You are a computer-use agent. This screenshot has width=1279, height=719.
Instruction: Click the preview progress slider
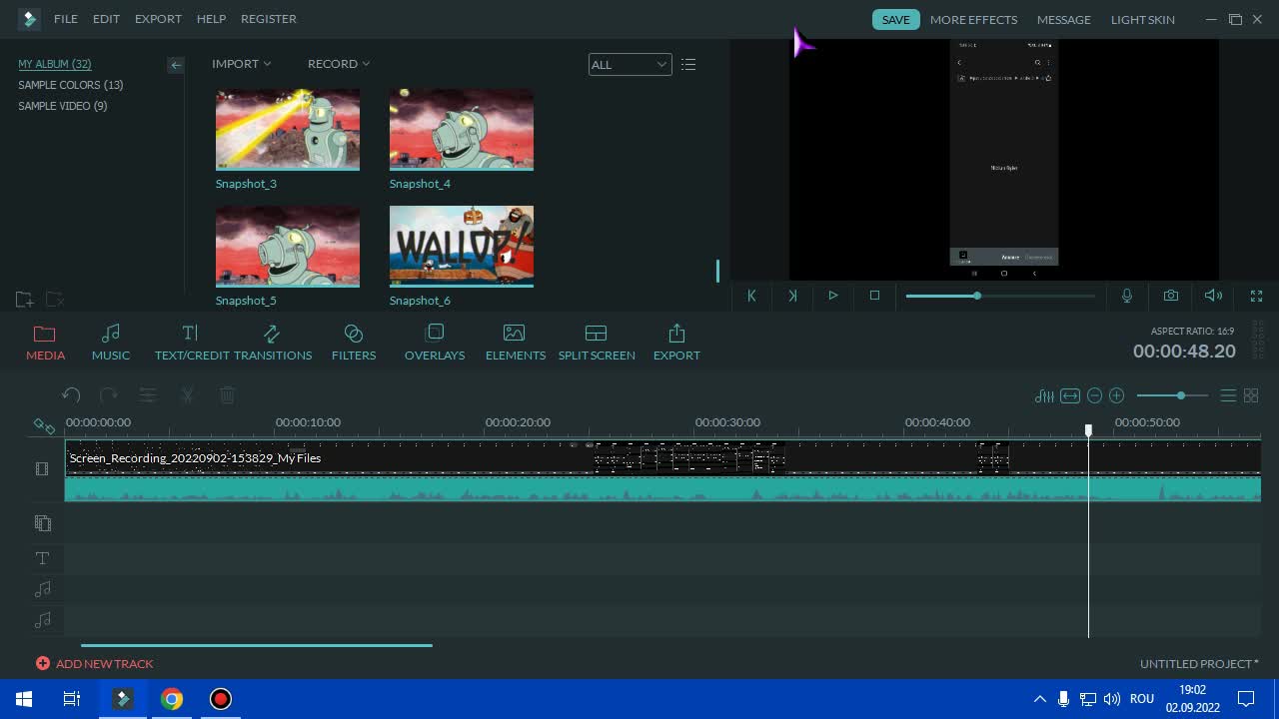(1000, 296)
